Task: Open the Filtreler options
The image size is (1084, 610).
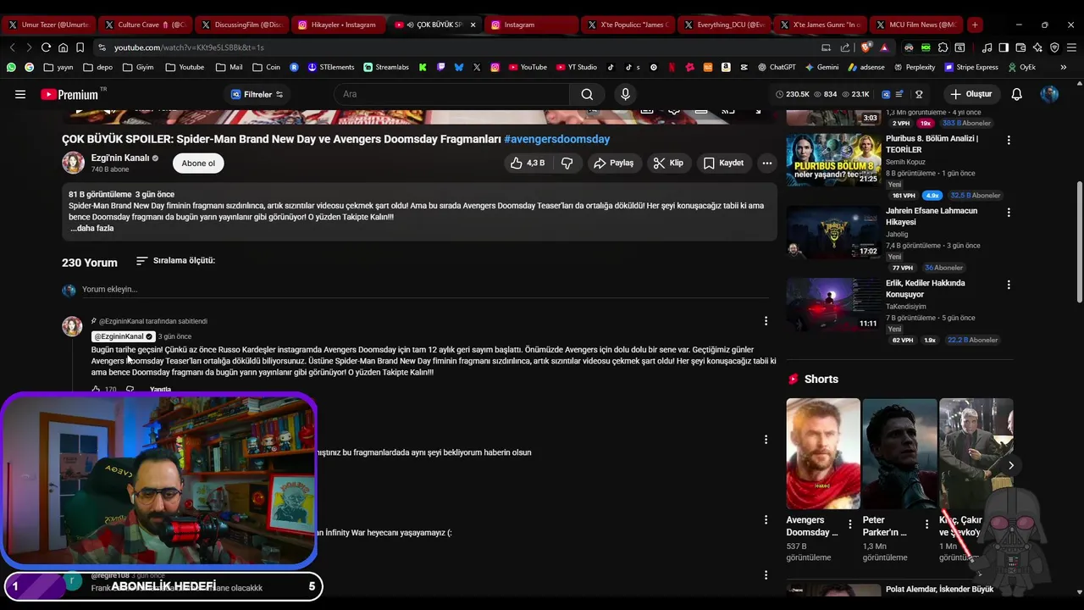Action: click(x=257, y=94)
